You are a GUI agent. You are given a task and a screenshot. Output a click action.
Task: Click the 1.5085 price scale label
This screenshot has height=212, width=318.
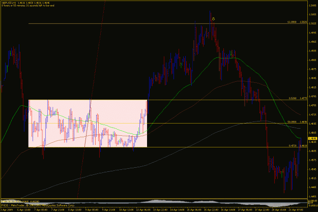312,6
